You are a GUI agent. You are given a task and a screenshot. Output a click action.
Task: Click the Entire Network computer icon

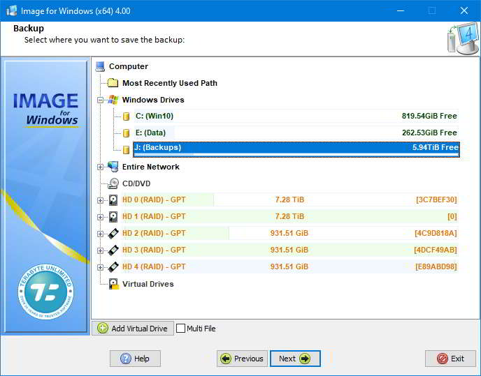tap(113, 167)
